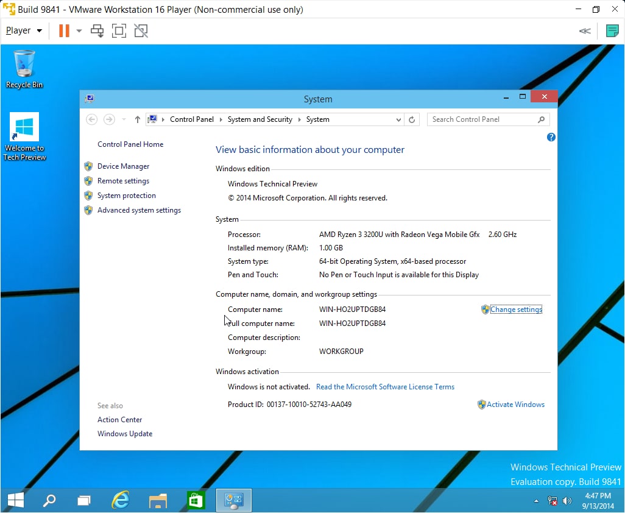Go back in the System window
The width and height of the screenshot is (625, 513).
coord(91,119)
